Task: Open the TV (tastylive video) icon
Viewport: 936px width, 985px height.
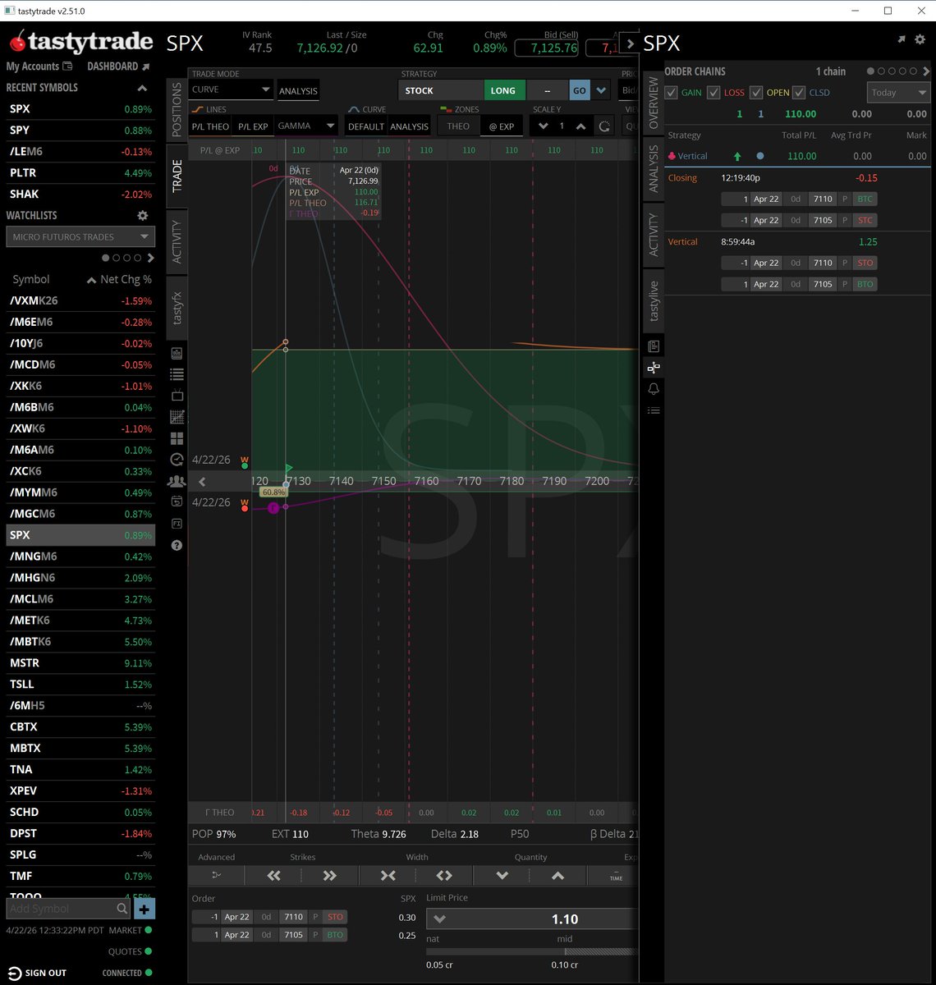Action: pyautogui.click(x=177, y=396)
